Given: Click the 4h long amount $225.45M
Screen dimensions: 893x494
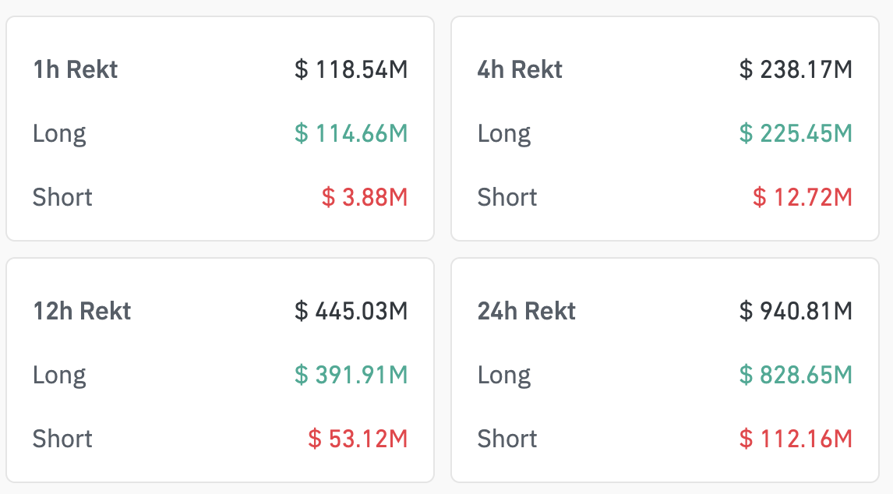Looking at the screenshot, I should [796, 134].
